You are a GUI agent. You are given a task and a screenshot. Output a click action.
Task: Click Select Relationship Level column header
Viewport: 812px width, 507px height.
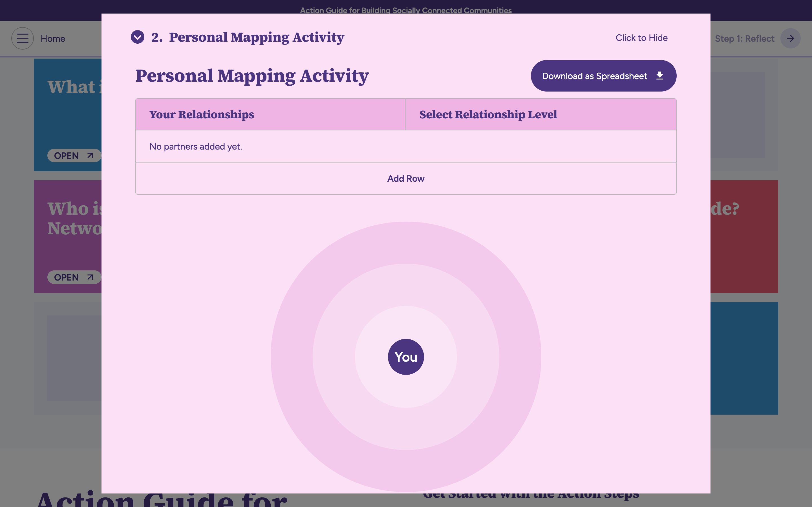[x=488, y=114]
